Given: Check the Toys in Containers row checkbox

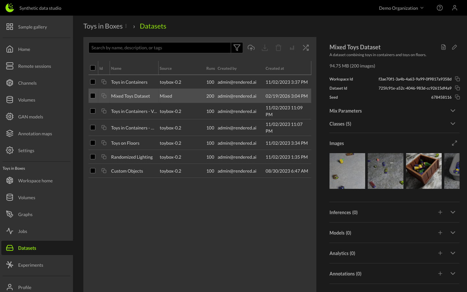Looking at the screenshot, I should tap(93, 82).
